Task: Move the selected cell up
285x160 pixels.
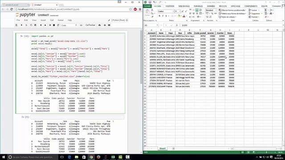Action: pyautogui.click(x=41, y=25)
